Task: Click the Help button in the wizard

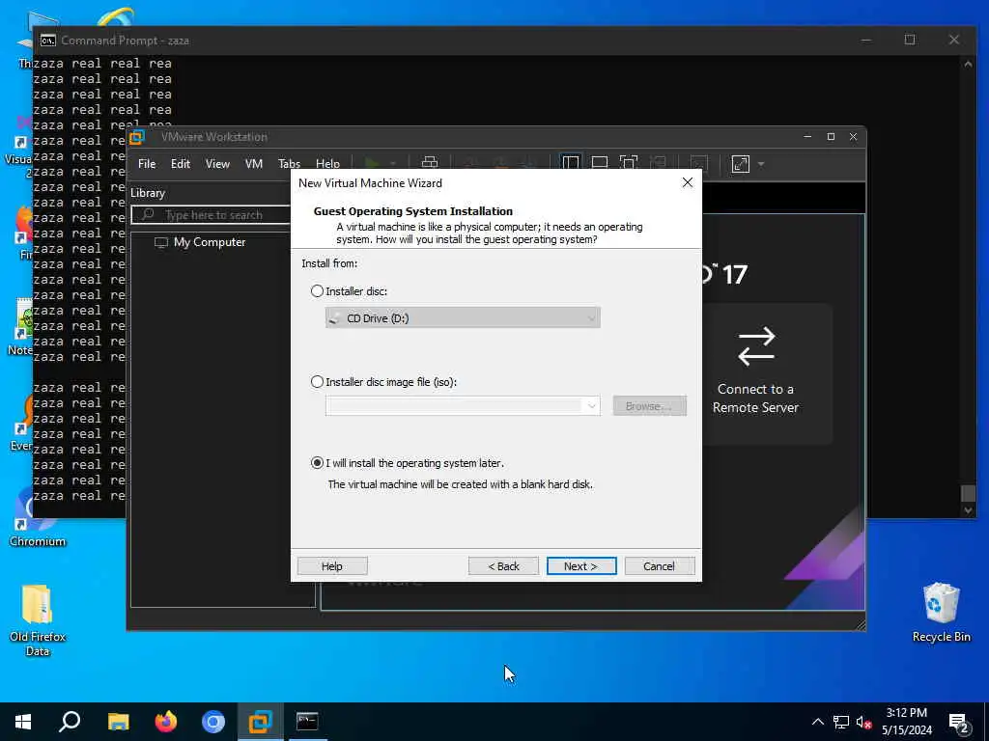Action: click(x=332, y=565)
